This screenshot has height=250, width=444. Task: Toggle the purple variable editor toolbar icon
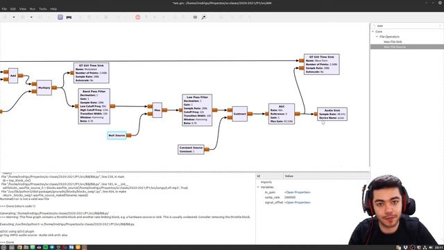(x=60, y=17)
